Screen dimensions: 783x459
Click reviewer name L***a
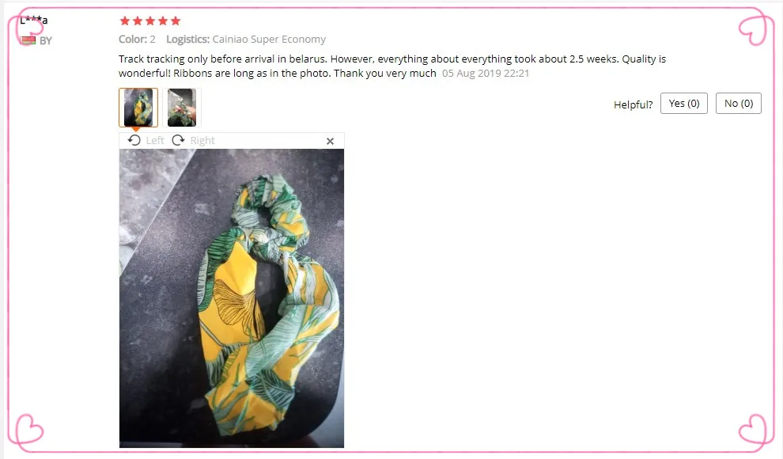click(33, 20)
